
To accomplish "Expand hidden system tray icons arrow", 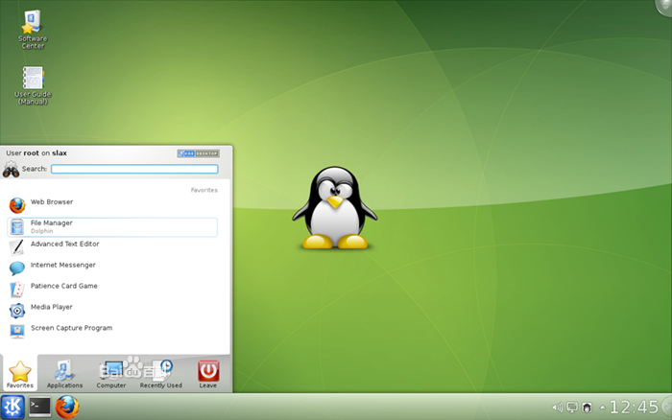I will click(602, 408).
